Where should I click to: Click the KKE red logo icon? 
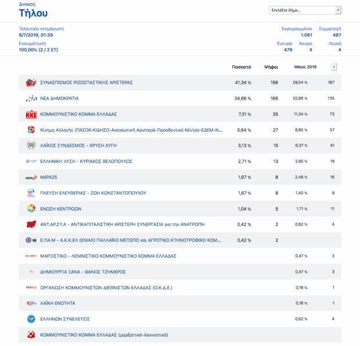point(31,114)
